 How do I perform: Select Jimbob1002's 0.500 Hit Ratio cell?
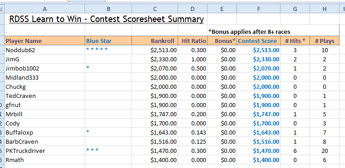[193, 69]
